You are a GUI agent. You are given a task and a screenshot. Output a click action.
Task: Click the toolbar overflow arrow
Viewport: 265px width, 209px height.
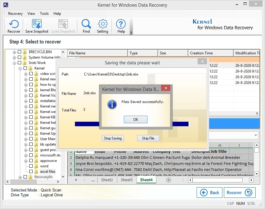tap(131, 33)
